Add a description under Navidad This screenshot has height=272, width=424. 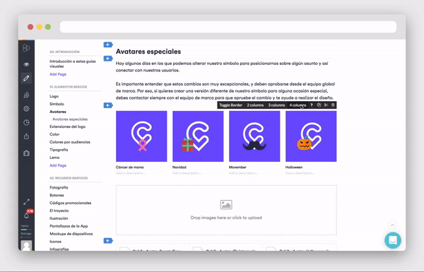coord(187,173)
